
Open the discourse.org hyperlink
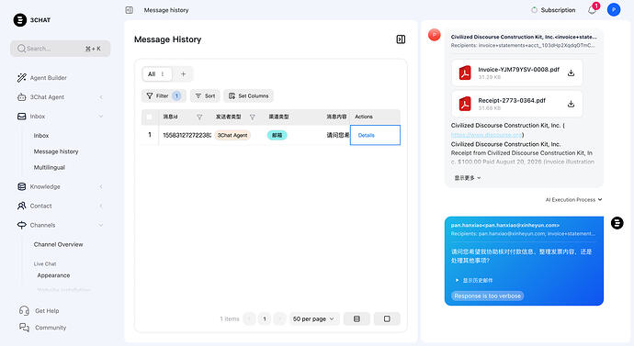486,135
